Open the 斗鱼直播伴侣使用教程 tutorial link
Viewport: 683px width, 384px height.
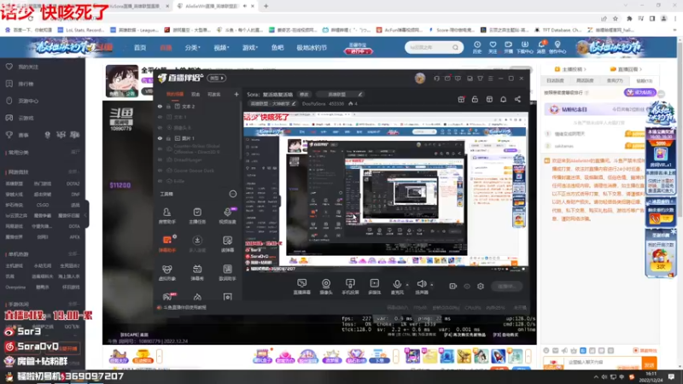(184, 307)
